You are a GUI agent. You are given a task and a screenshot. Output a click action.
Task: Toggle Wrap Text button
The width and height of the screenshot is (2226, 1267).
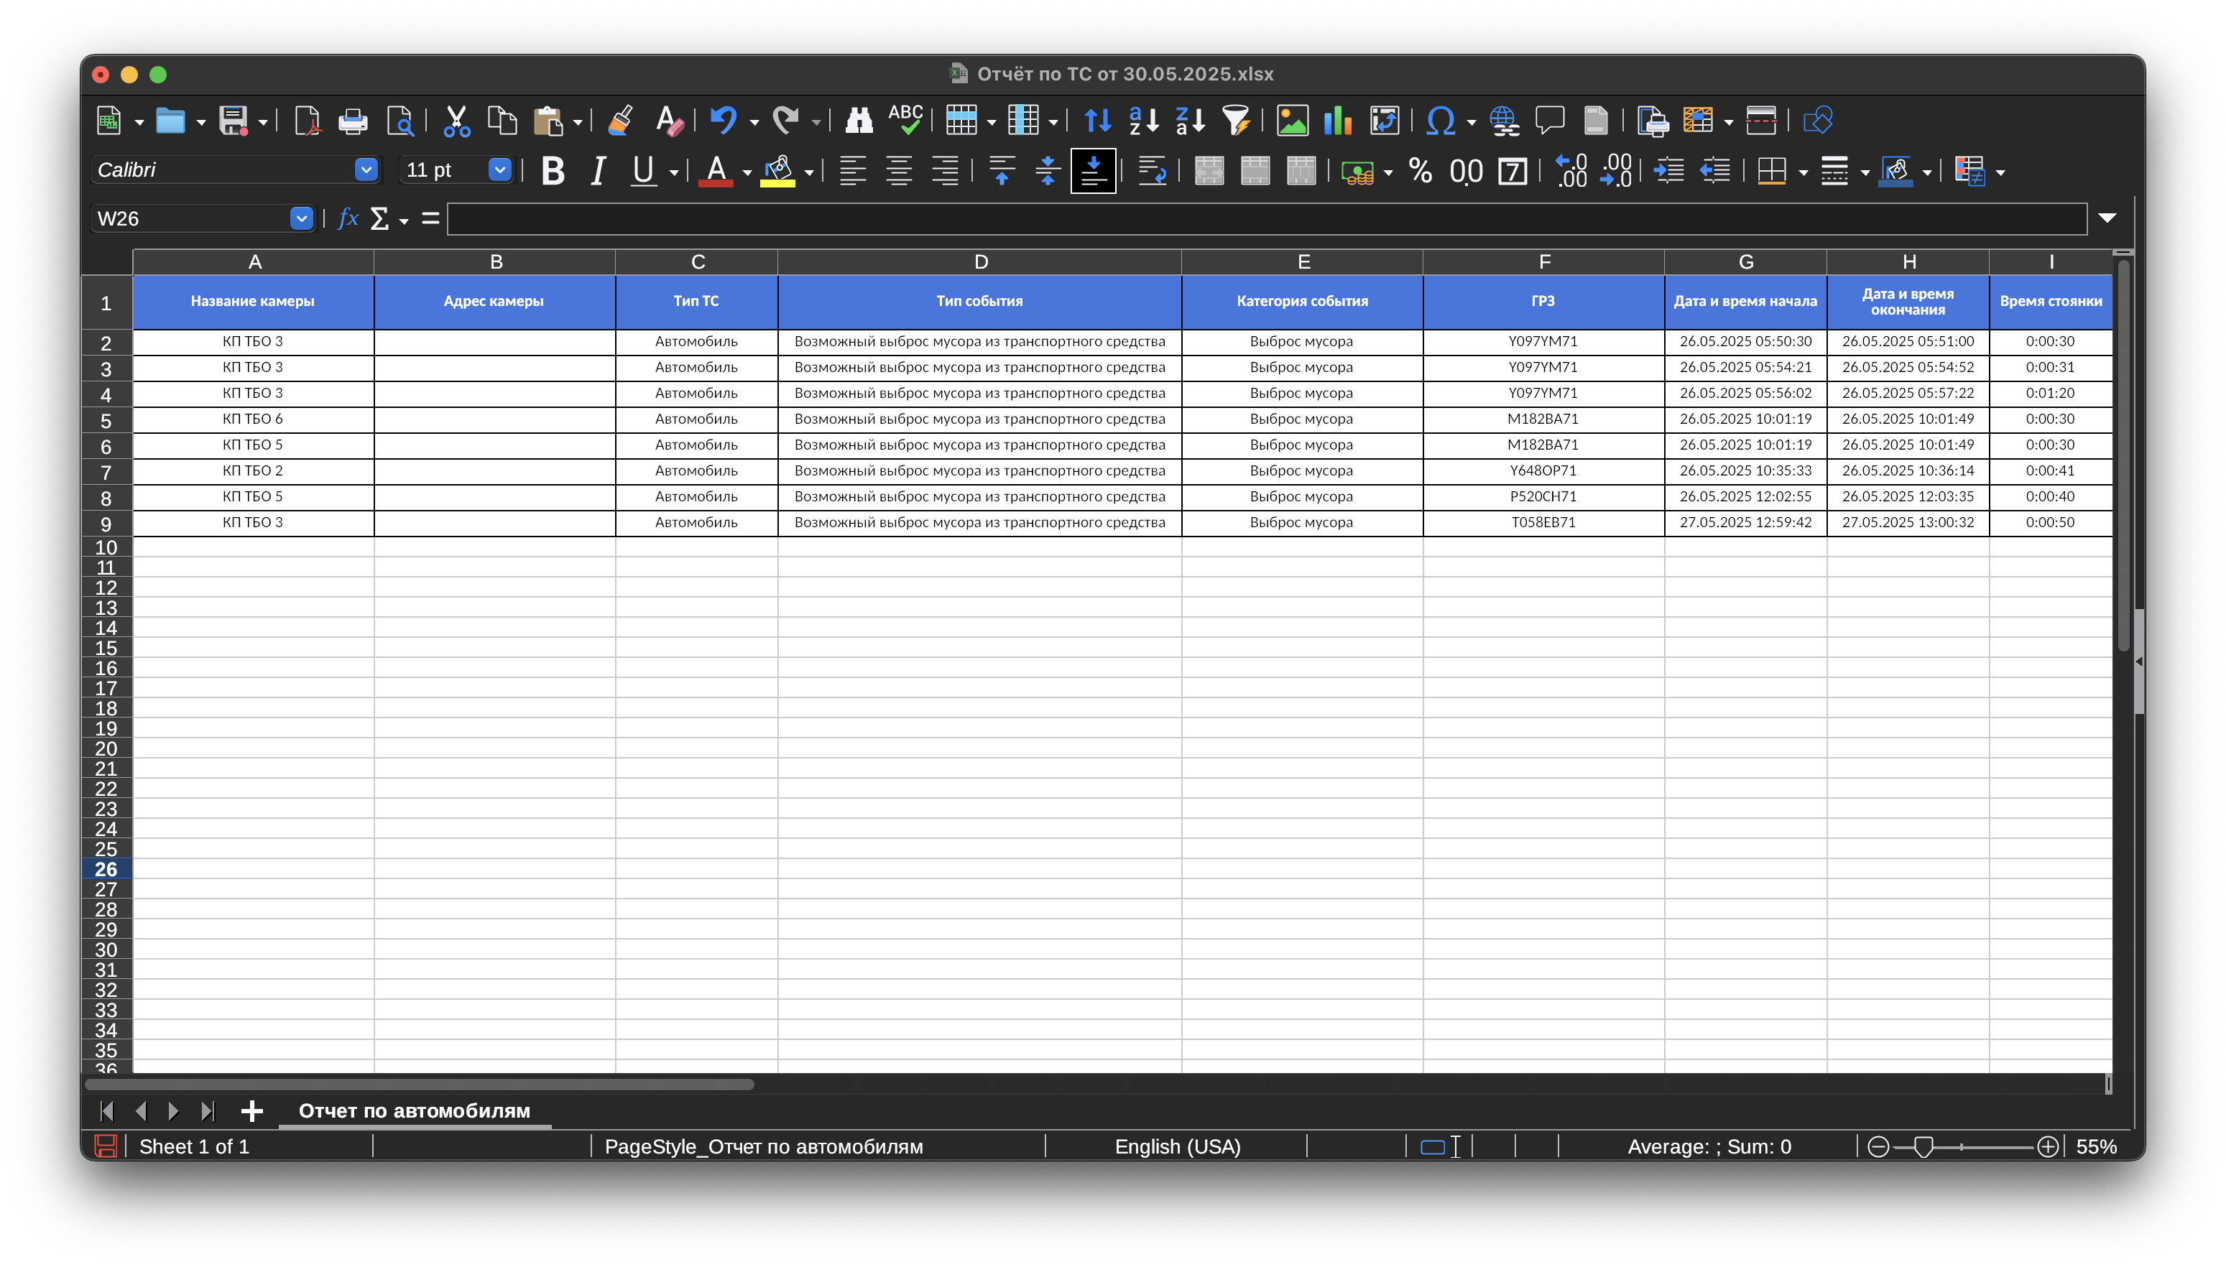[x=1152, y=170]
